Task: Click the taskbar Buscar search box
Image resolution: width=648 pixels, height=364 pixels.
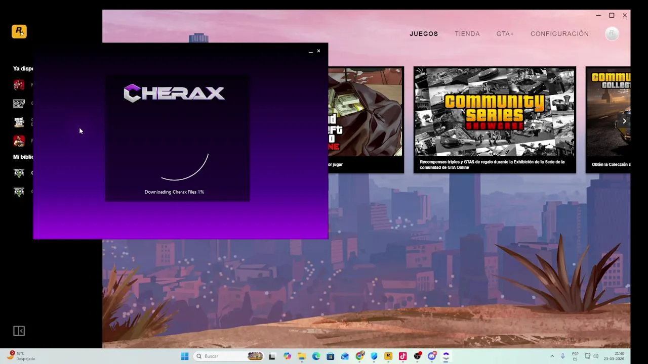Action: click(x=229, y=356)
